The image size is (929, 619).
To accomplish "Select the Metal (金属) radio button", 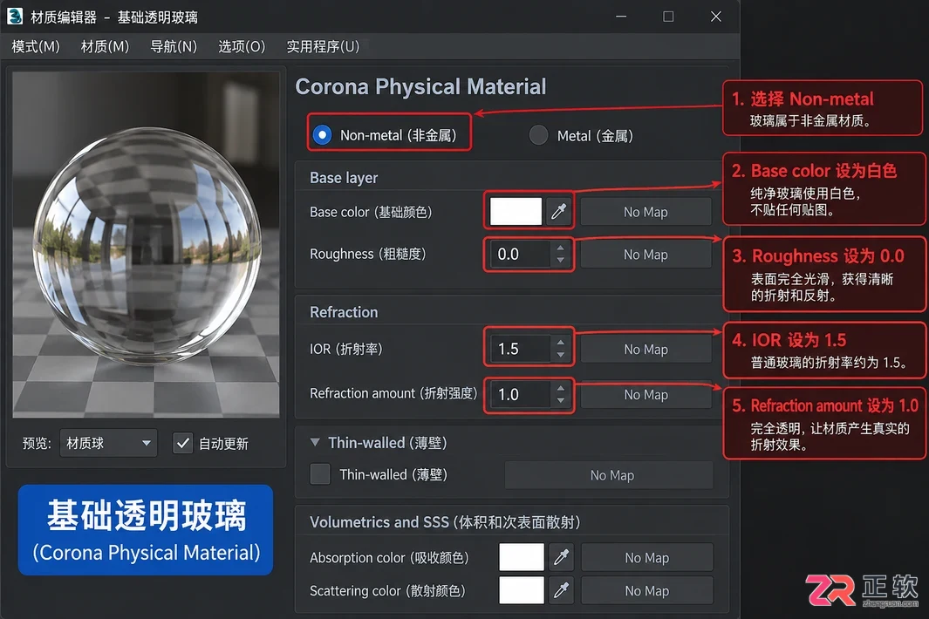I will (538, 135).
